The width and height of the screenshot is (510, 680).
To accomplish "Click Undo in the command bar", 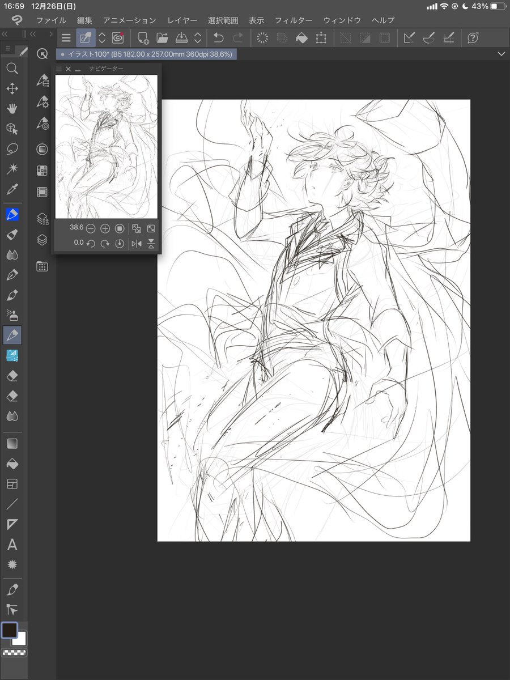I will [218, 38].
